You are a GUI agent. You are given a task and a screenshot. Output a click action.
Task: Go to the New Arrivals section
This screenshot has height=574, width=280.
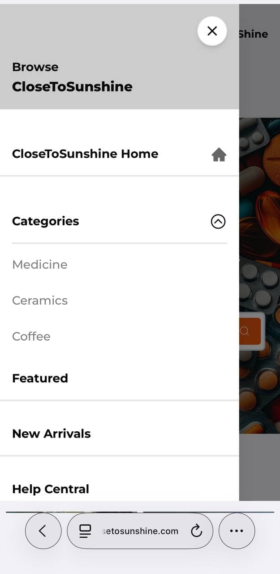pyautogui.click(x=52, y=434)
